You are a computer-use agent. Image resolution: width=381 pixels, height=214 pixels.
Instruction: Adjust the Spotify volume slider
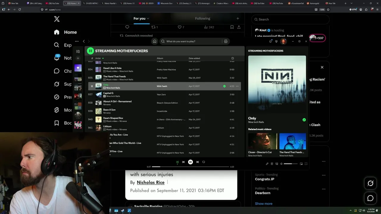tap(291, 164)
